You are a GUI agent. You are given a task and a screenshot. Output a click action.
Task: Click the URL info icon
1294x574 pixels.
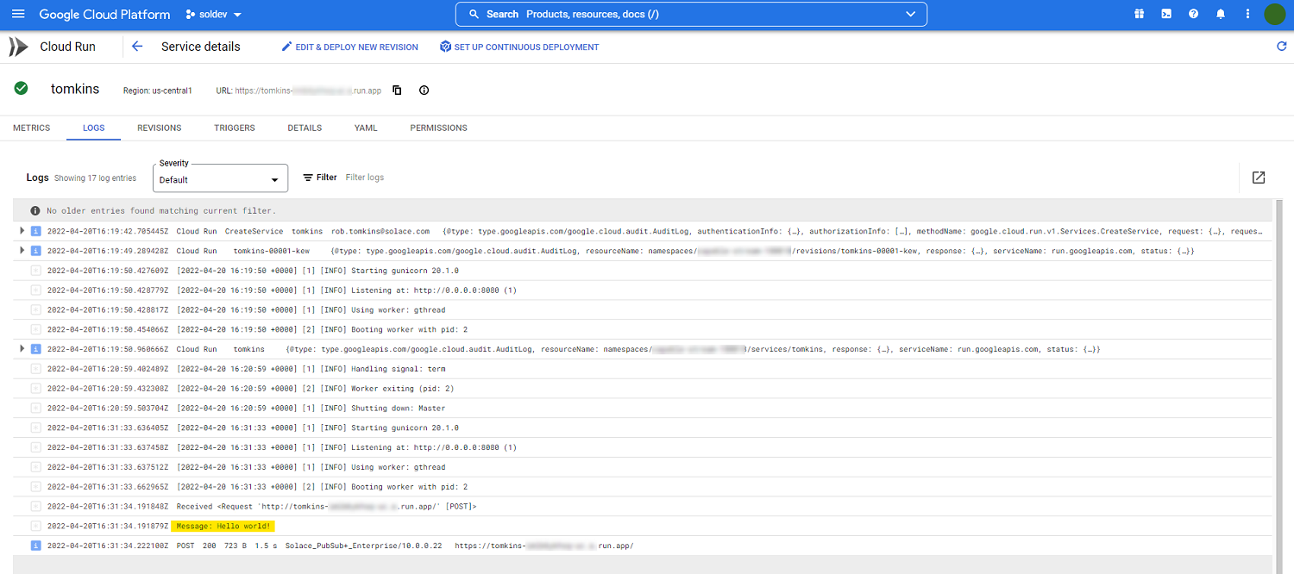pos(424,90)
